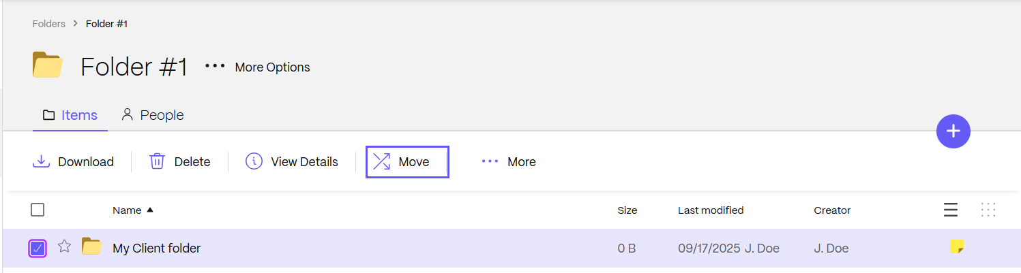
Task: Uncheck the My Client folder checkbox
Action: [38, 248]
